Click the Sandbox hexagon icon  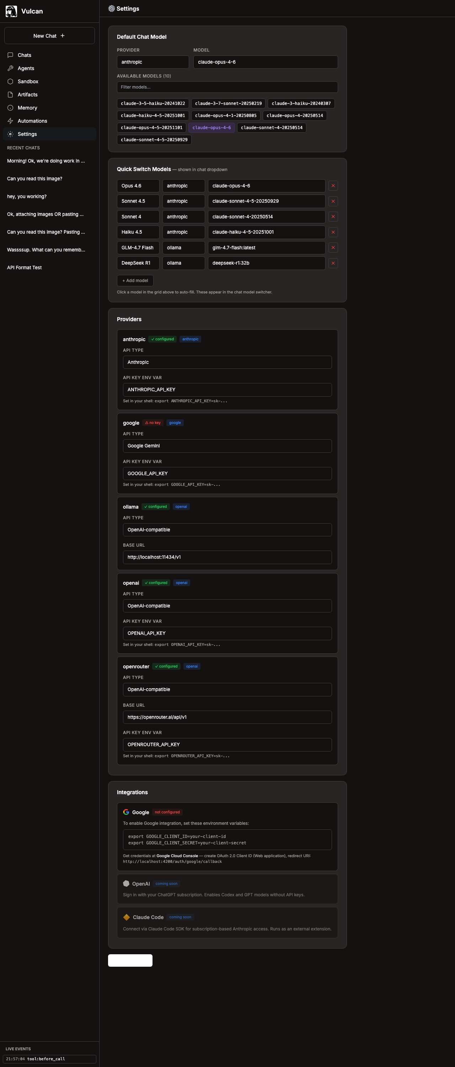click(x=10, y=81)
